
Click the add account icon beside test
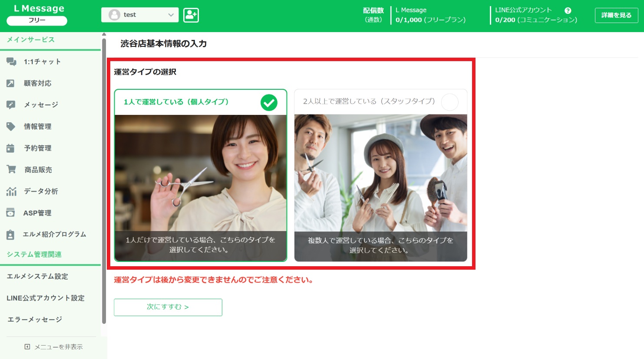(191, 15)
